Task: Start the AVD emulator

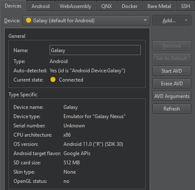Action: (172, 71)
